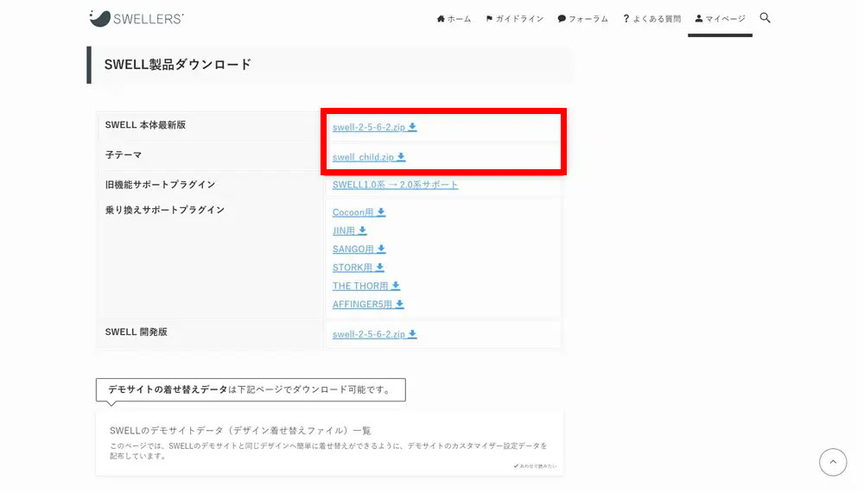The width and height of the screenshot is (864, 493).
Task: Open the マイページ tab
Action: click(720, 19)
